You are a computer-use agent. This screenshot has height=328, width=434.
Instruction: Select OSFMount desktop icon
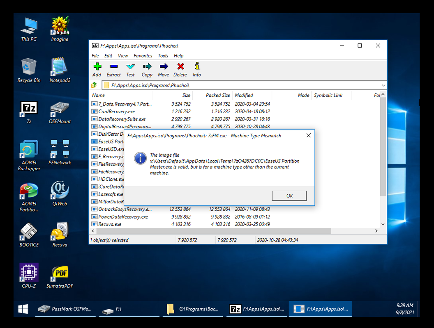click(x=60, y=112)
